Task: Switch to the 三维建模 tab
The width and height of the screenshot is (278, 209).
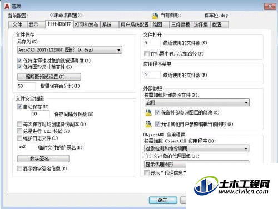Action: pos(181,24)
